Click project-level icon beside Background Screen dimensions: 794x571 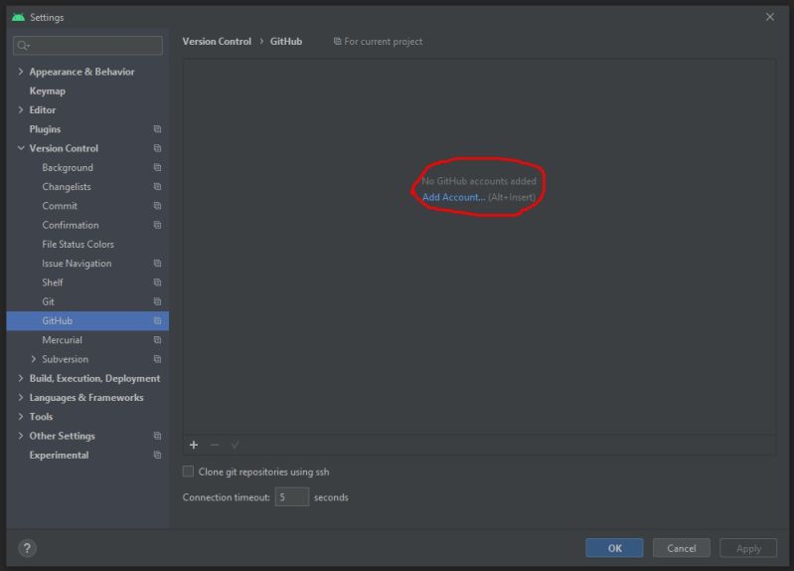coord(157,167)
